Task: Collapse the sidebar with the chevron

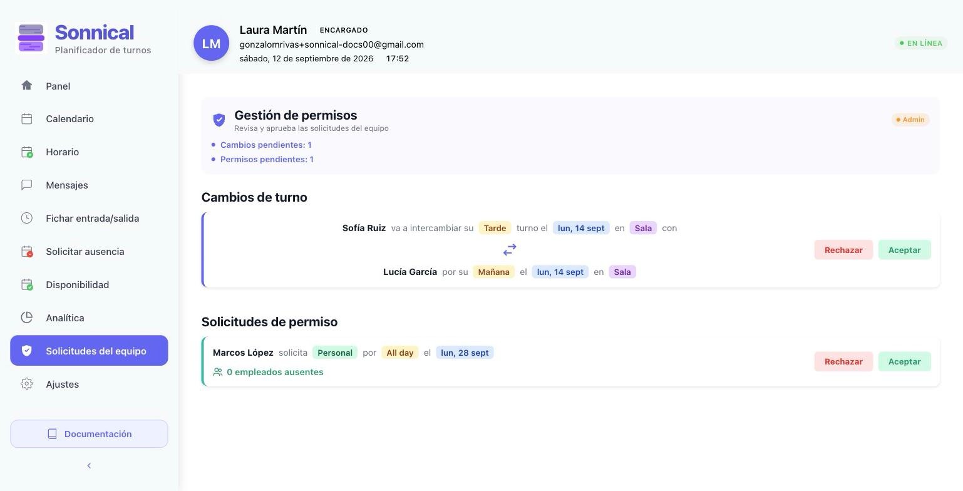Action: pyautogui.click(x=89, y=465)
